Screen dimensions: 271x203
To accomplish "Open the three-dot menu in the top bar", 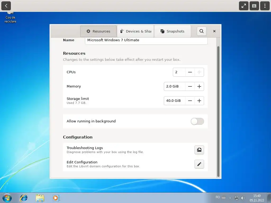I will pyautogui.click(x=265, y=6).
